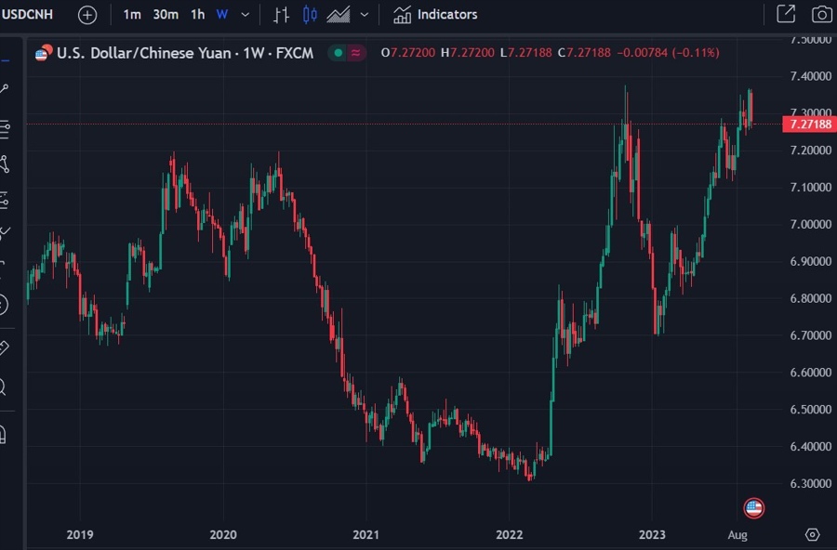Click the open value O7.27200

coord(408,53)
